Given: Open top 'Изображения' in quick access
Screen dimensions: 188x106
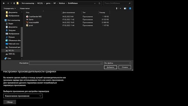Looking at the screenshot, I should click(14, 16).
